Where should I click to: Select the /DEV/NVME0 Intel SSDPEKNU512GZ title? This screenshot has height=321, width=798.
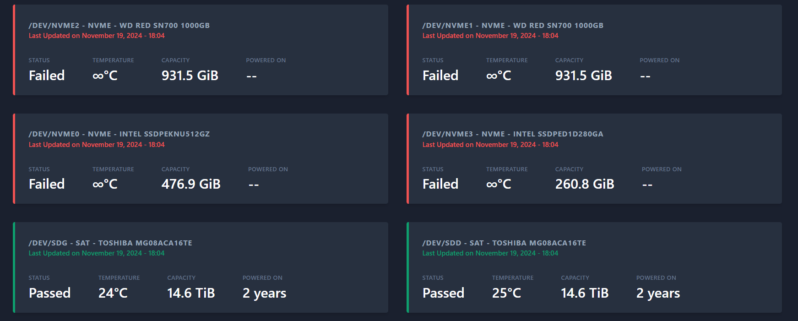[x=119, y=134]
